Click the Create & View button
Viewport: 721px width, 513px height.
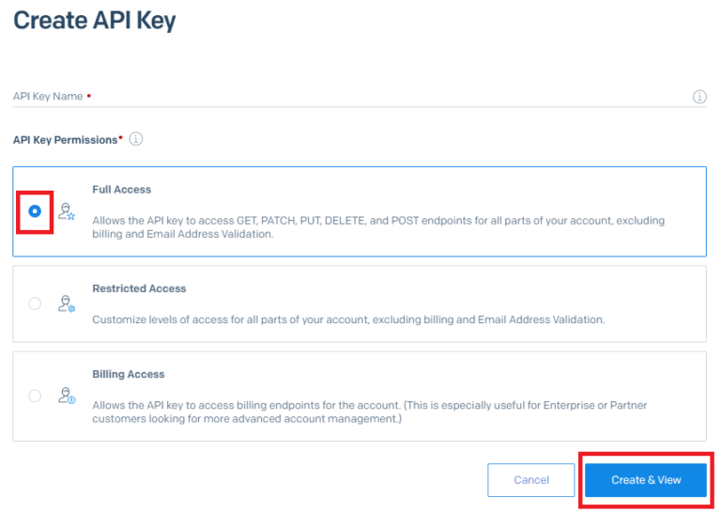click(646, 480)
